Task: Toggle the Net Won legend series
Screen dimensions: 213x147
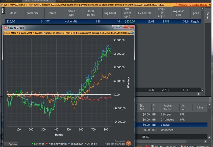Action: [x=38, y=144]
